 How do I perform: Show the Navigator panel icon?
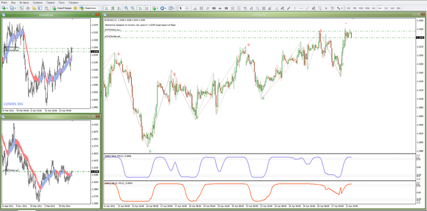click(x=34, y=8)
